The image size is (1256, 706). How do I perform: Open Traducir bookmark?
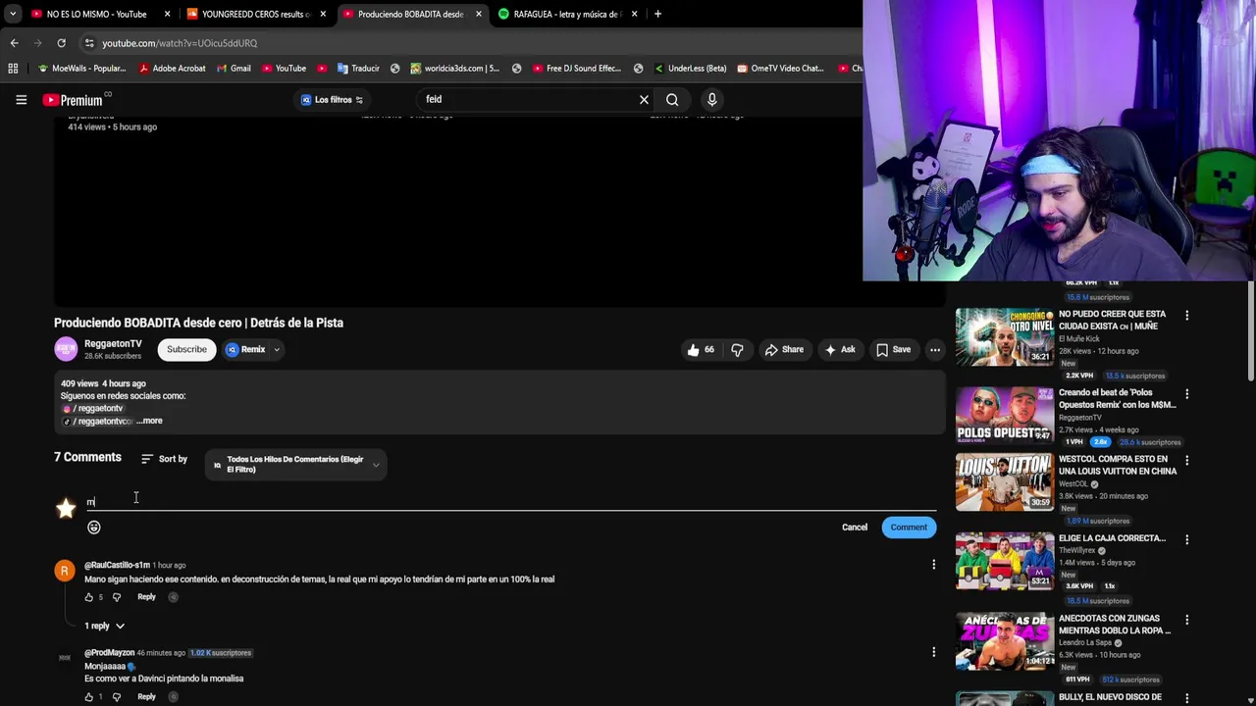[x=358, y=69]
